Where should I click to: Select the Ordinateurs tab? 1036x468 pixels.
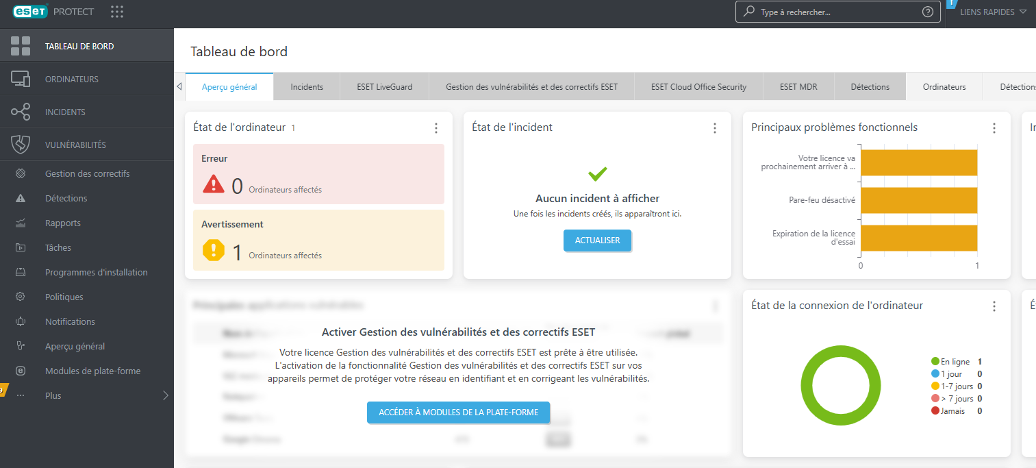[x=944, y=87]
